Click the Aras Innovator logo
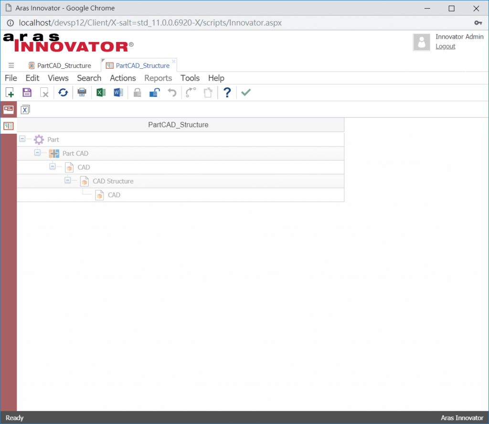The height and width of the screenshot is (424, 489). click(68, 42)
